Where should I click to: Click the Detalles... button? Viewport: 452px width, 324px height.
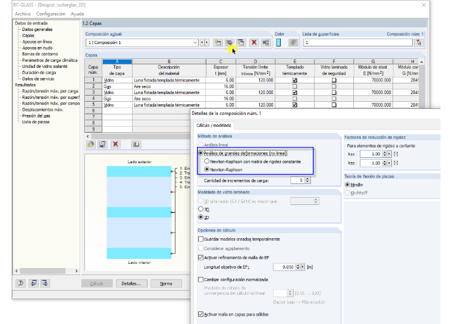point(131,283)
